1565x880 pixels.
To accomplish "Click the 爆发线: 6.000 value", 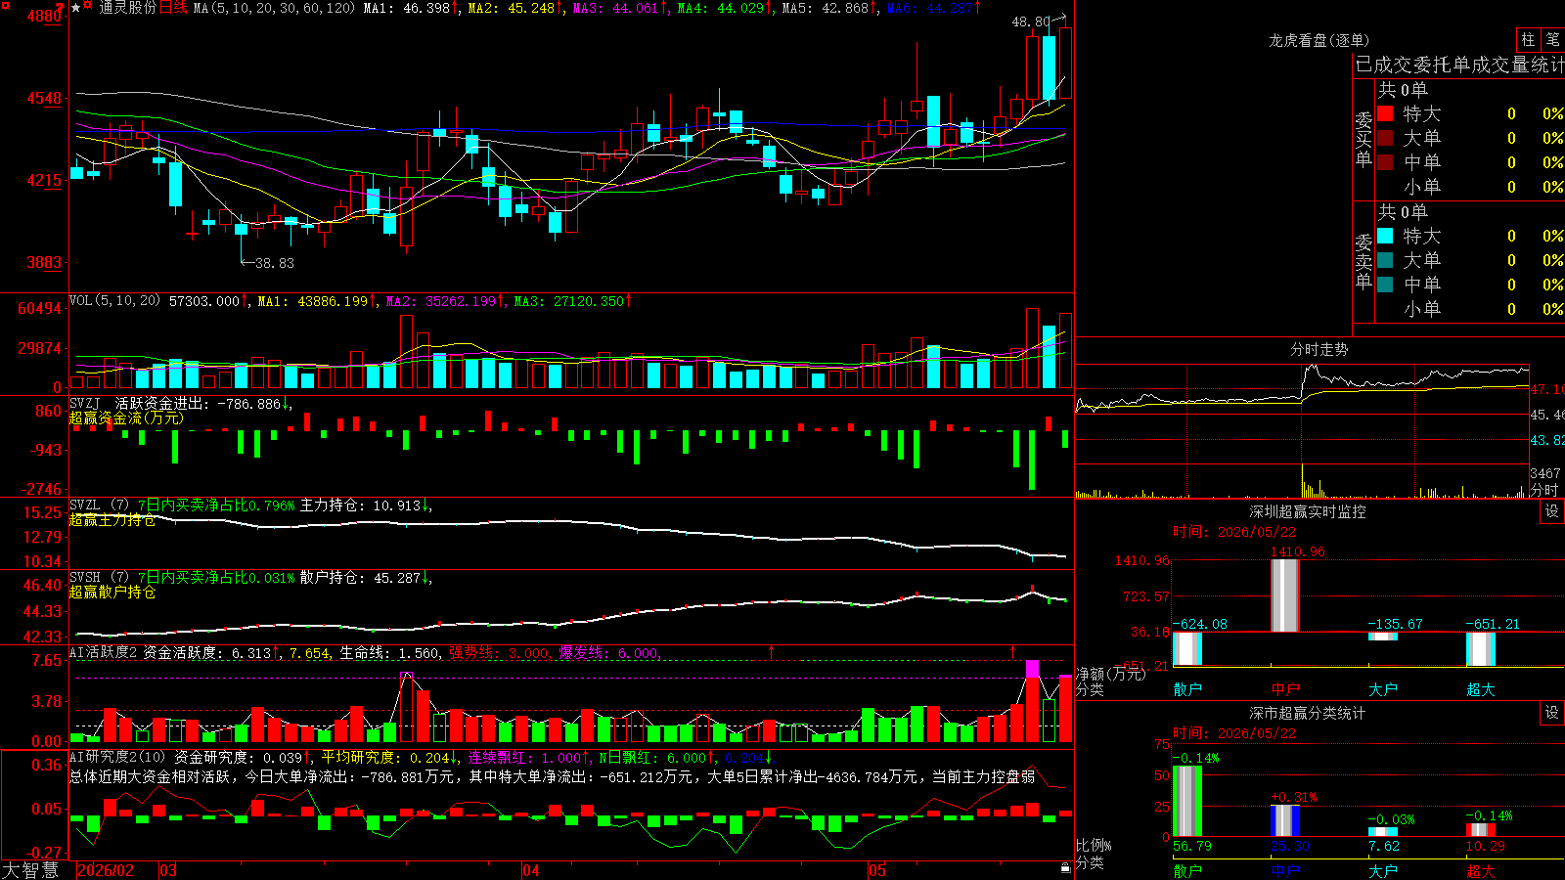I will [x=609, y=652].
